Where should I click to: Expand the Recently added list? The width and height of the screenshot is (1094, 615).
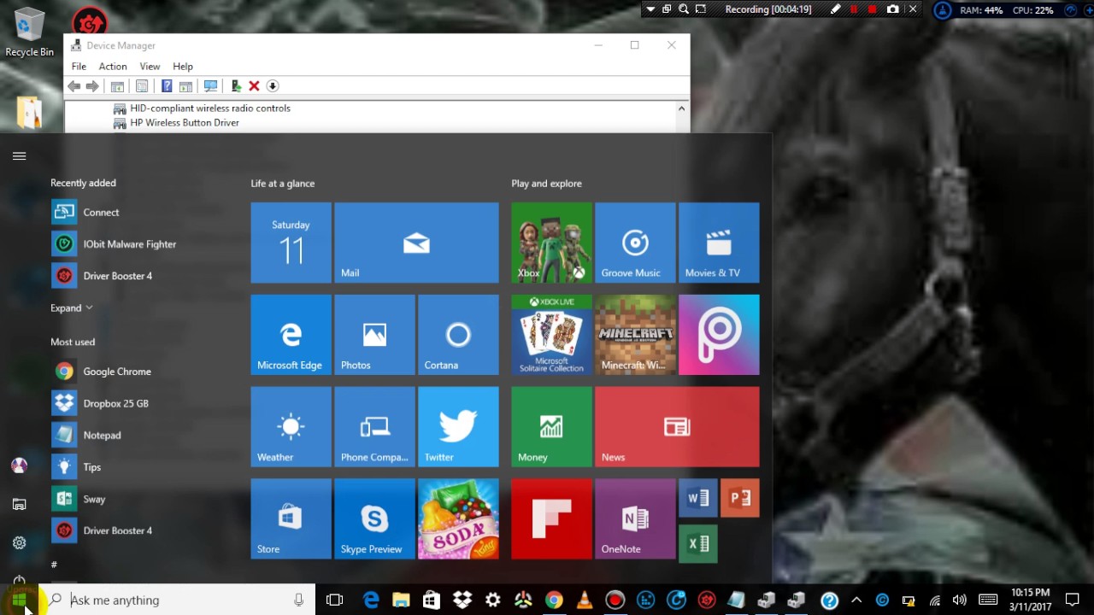tap(72, 307)
